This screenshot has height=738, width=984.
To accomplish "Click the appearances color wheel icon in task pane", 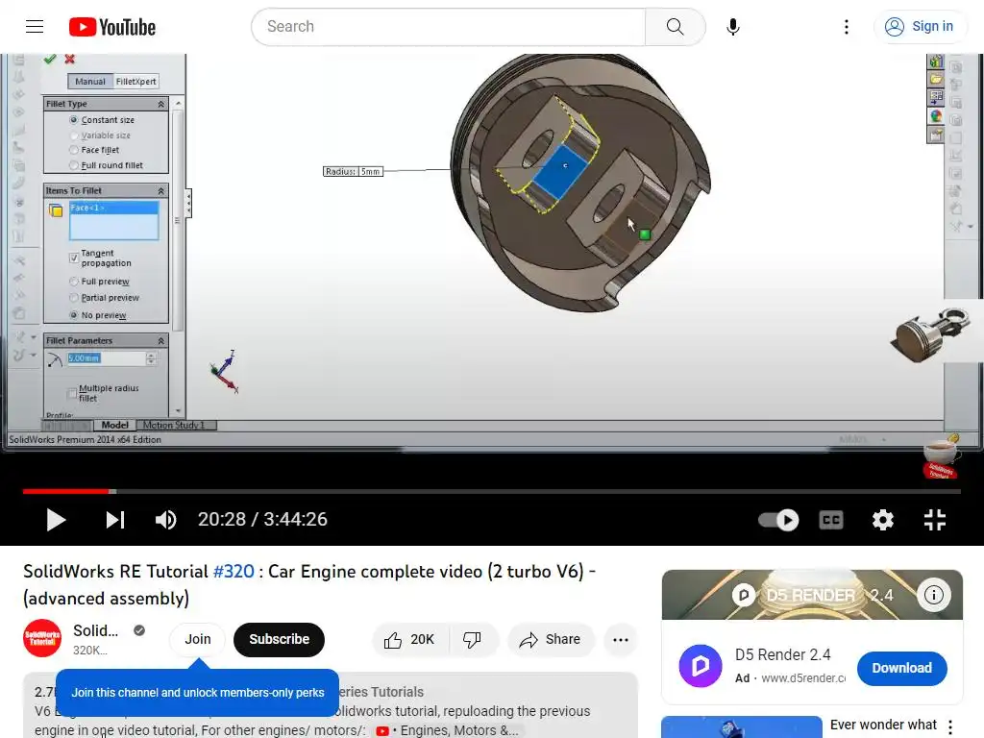I will [936, 116].
